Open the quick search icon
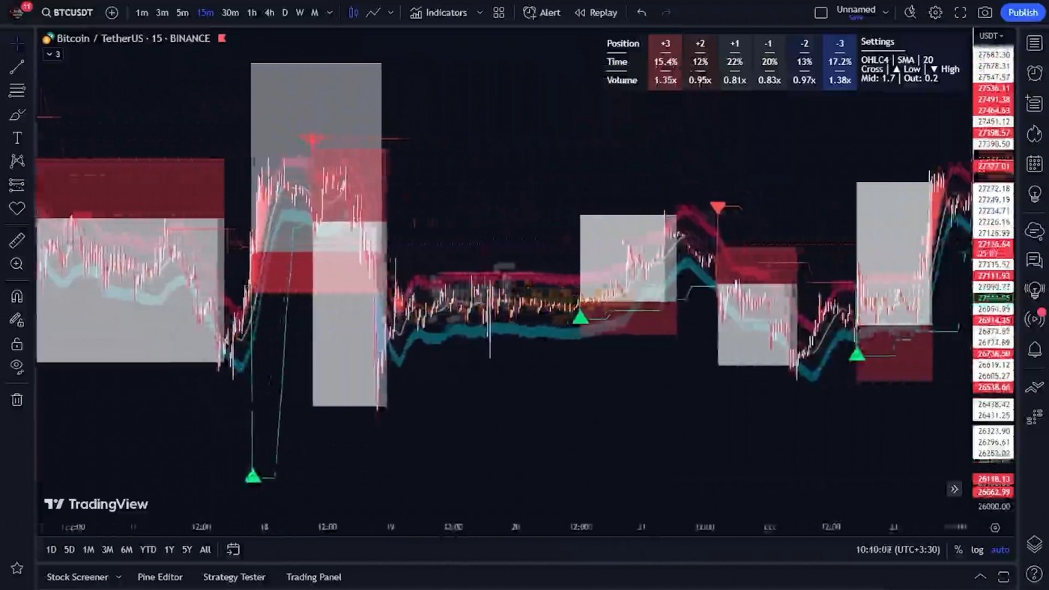Screen dimensions: 1049x590 [910, 13]
